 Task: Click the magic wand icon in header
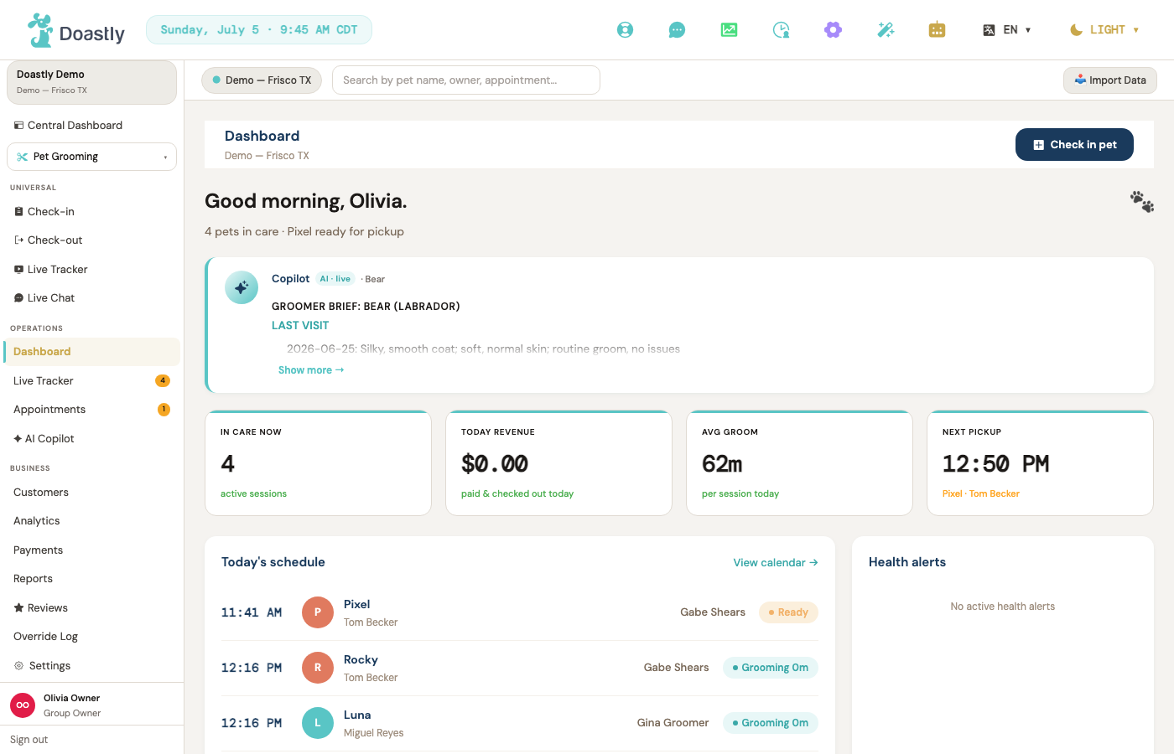886,30
